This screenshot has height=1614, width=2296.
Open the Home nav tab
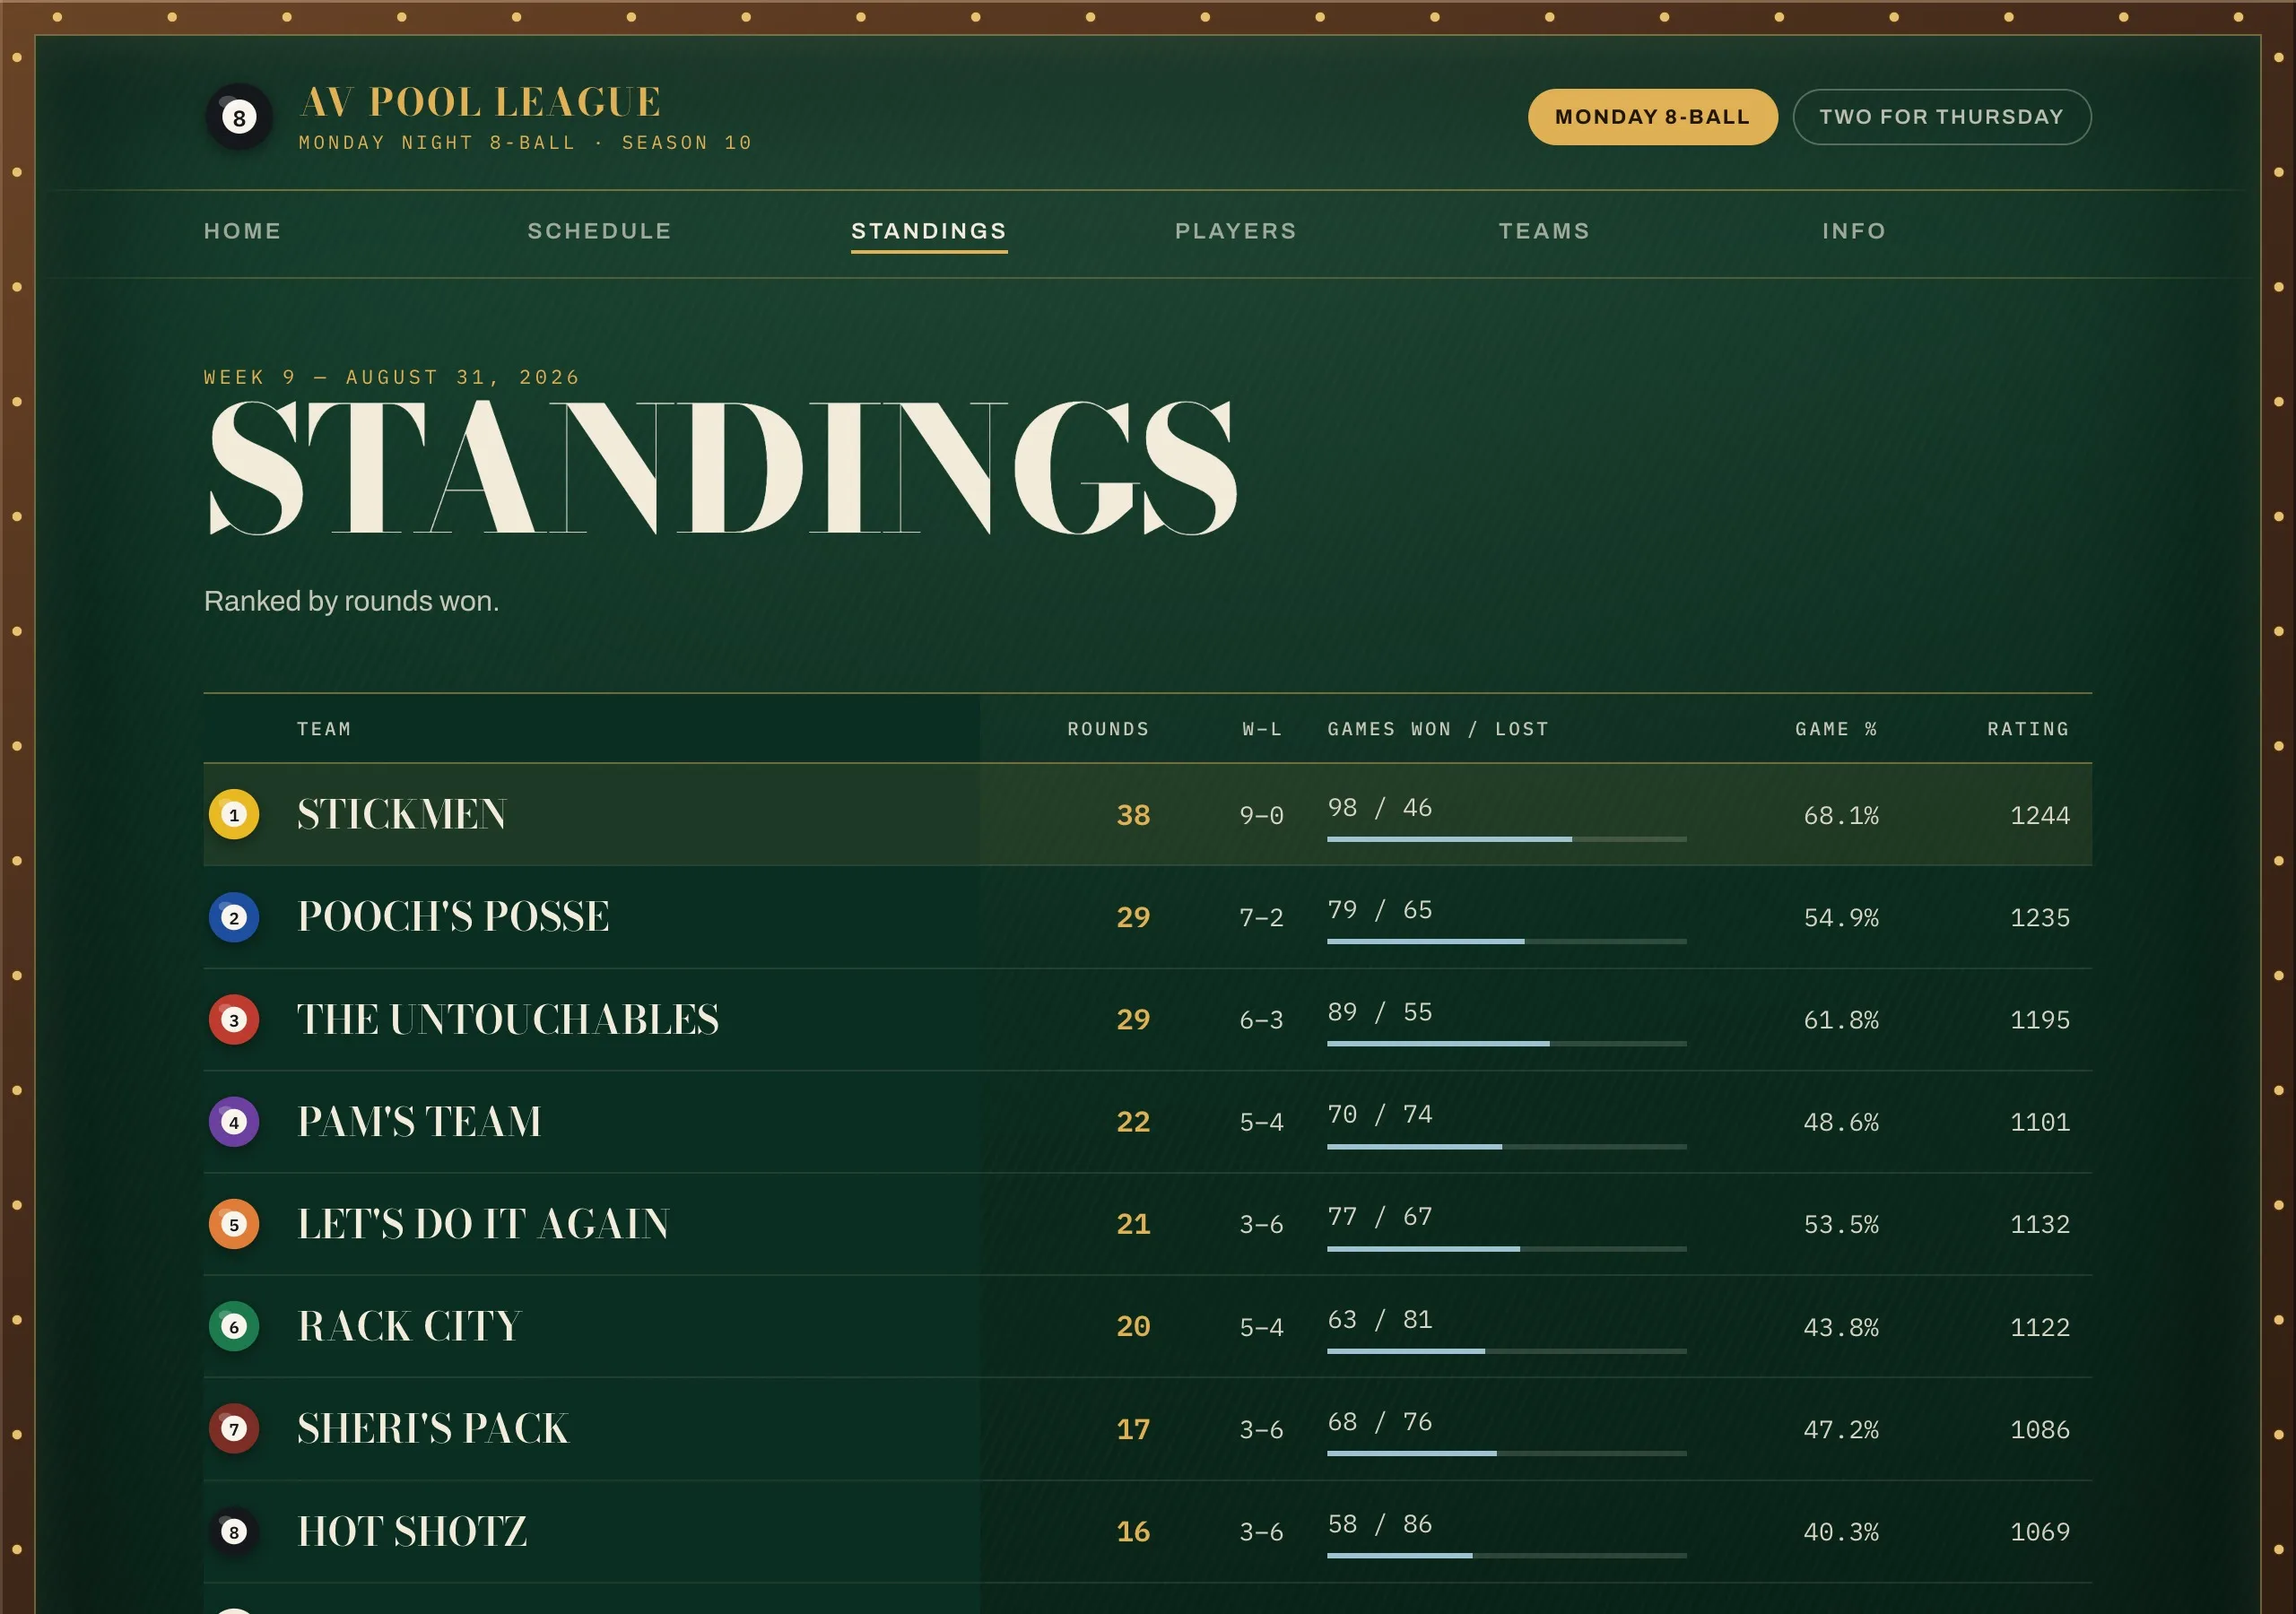(x=243, y=231)
